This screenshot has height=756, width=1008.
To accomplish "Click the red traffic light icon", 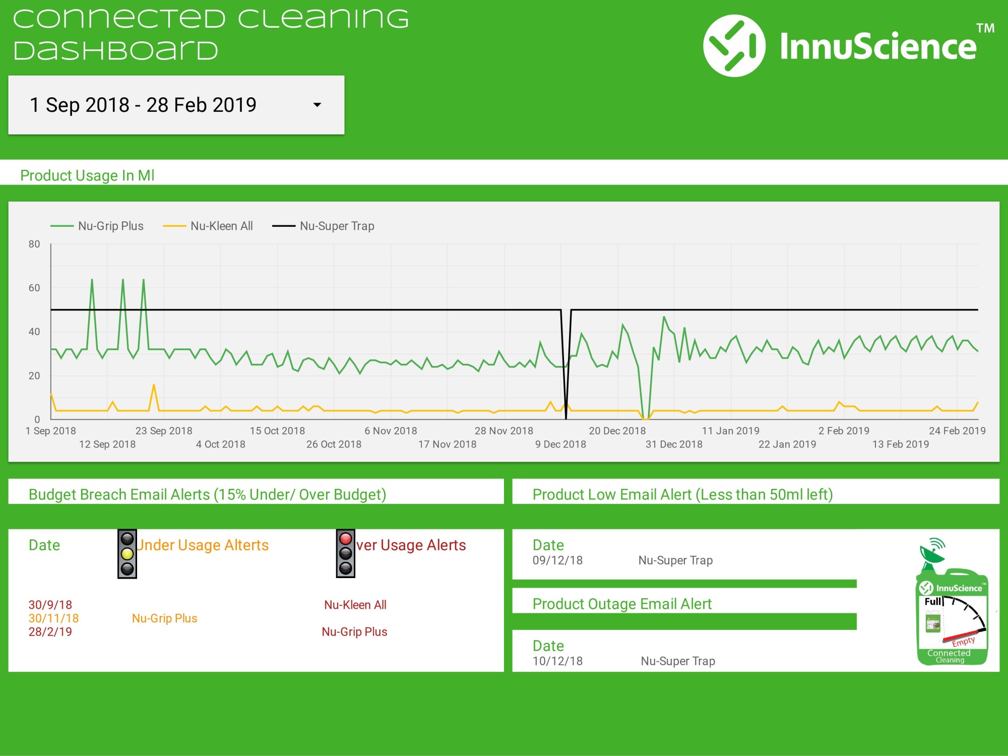I will click(346, 553).
